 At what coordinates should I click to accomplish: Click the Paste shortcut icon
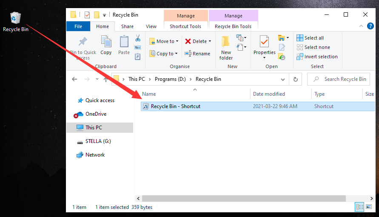[x=137, y=57]
